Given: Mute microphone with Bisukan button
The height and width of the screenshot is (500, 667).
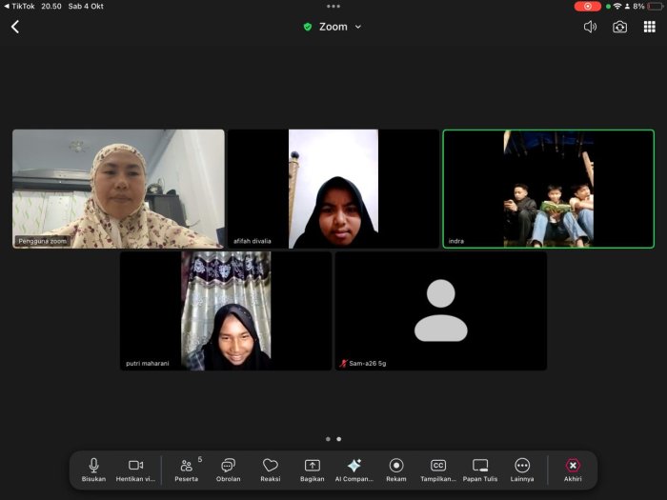Looking at the screenshot, I should click(93, 468).
